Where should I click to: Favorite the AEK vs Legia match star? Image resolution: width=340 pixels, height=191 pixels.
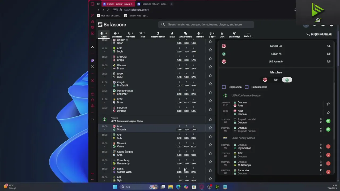point(210,50)
